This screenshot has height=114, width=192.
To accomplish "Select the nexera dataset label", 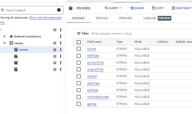I will [19, 43].
